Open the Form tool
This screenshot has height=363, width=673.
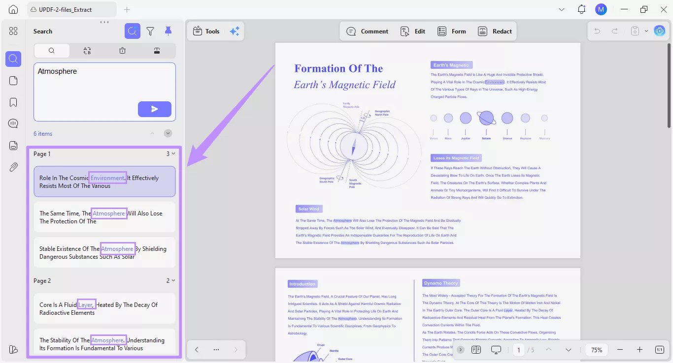(451, 31)
